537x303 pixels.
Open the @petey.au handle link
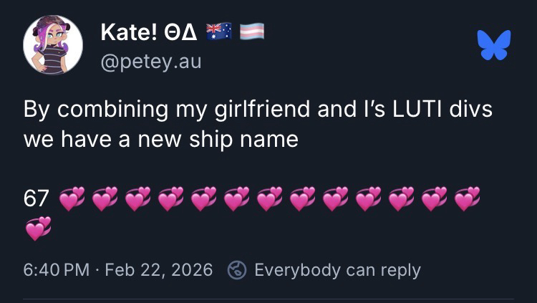151,62
